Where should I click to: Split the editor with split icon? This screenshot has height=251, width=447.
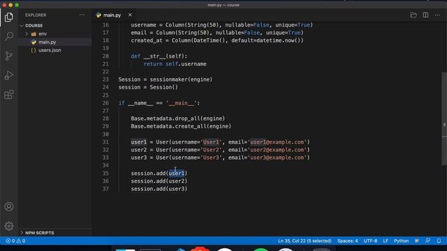coord(425,15)
